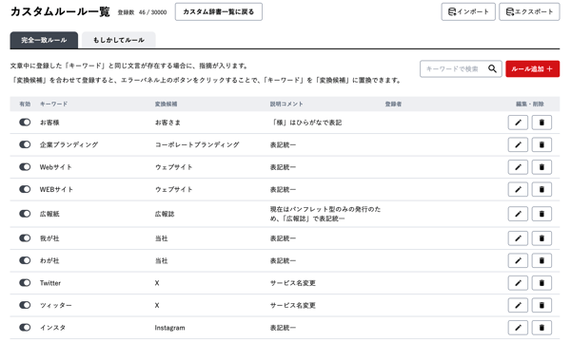
Task: Click the 広報紙 row's パンフレット comment
Action: click(x=325, y=214)
